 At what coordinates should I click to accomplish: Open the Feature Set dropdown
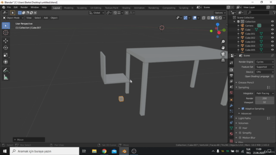pos(264,67)
